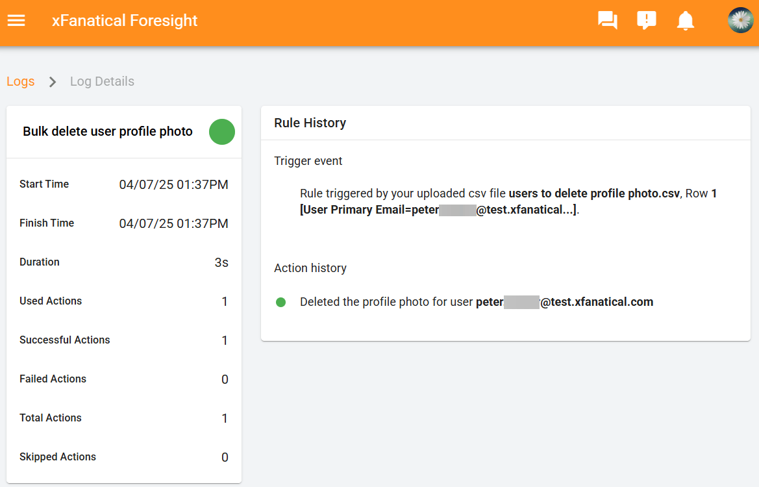Click the Failed Actions label
The height and width of the screenshot is (487, 759).
[x=53, y=379]
